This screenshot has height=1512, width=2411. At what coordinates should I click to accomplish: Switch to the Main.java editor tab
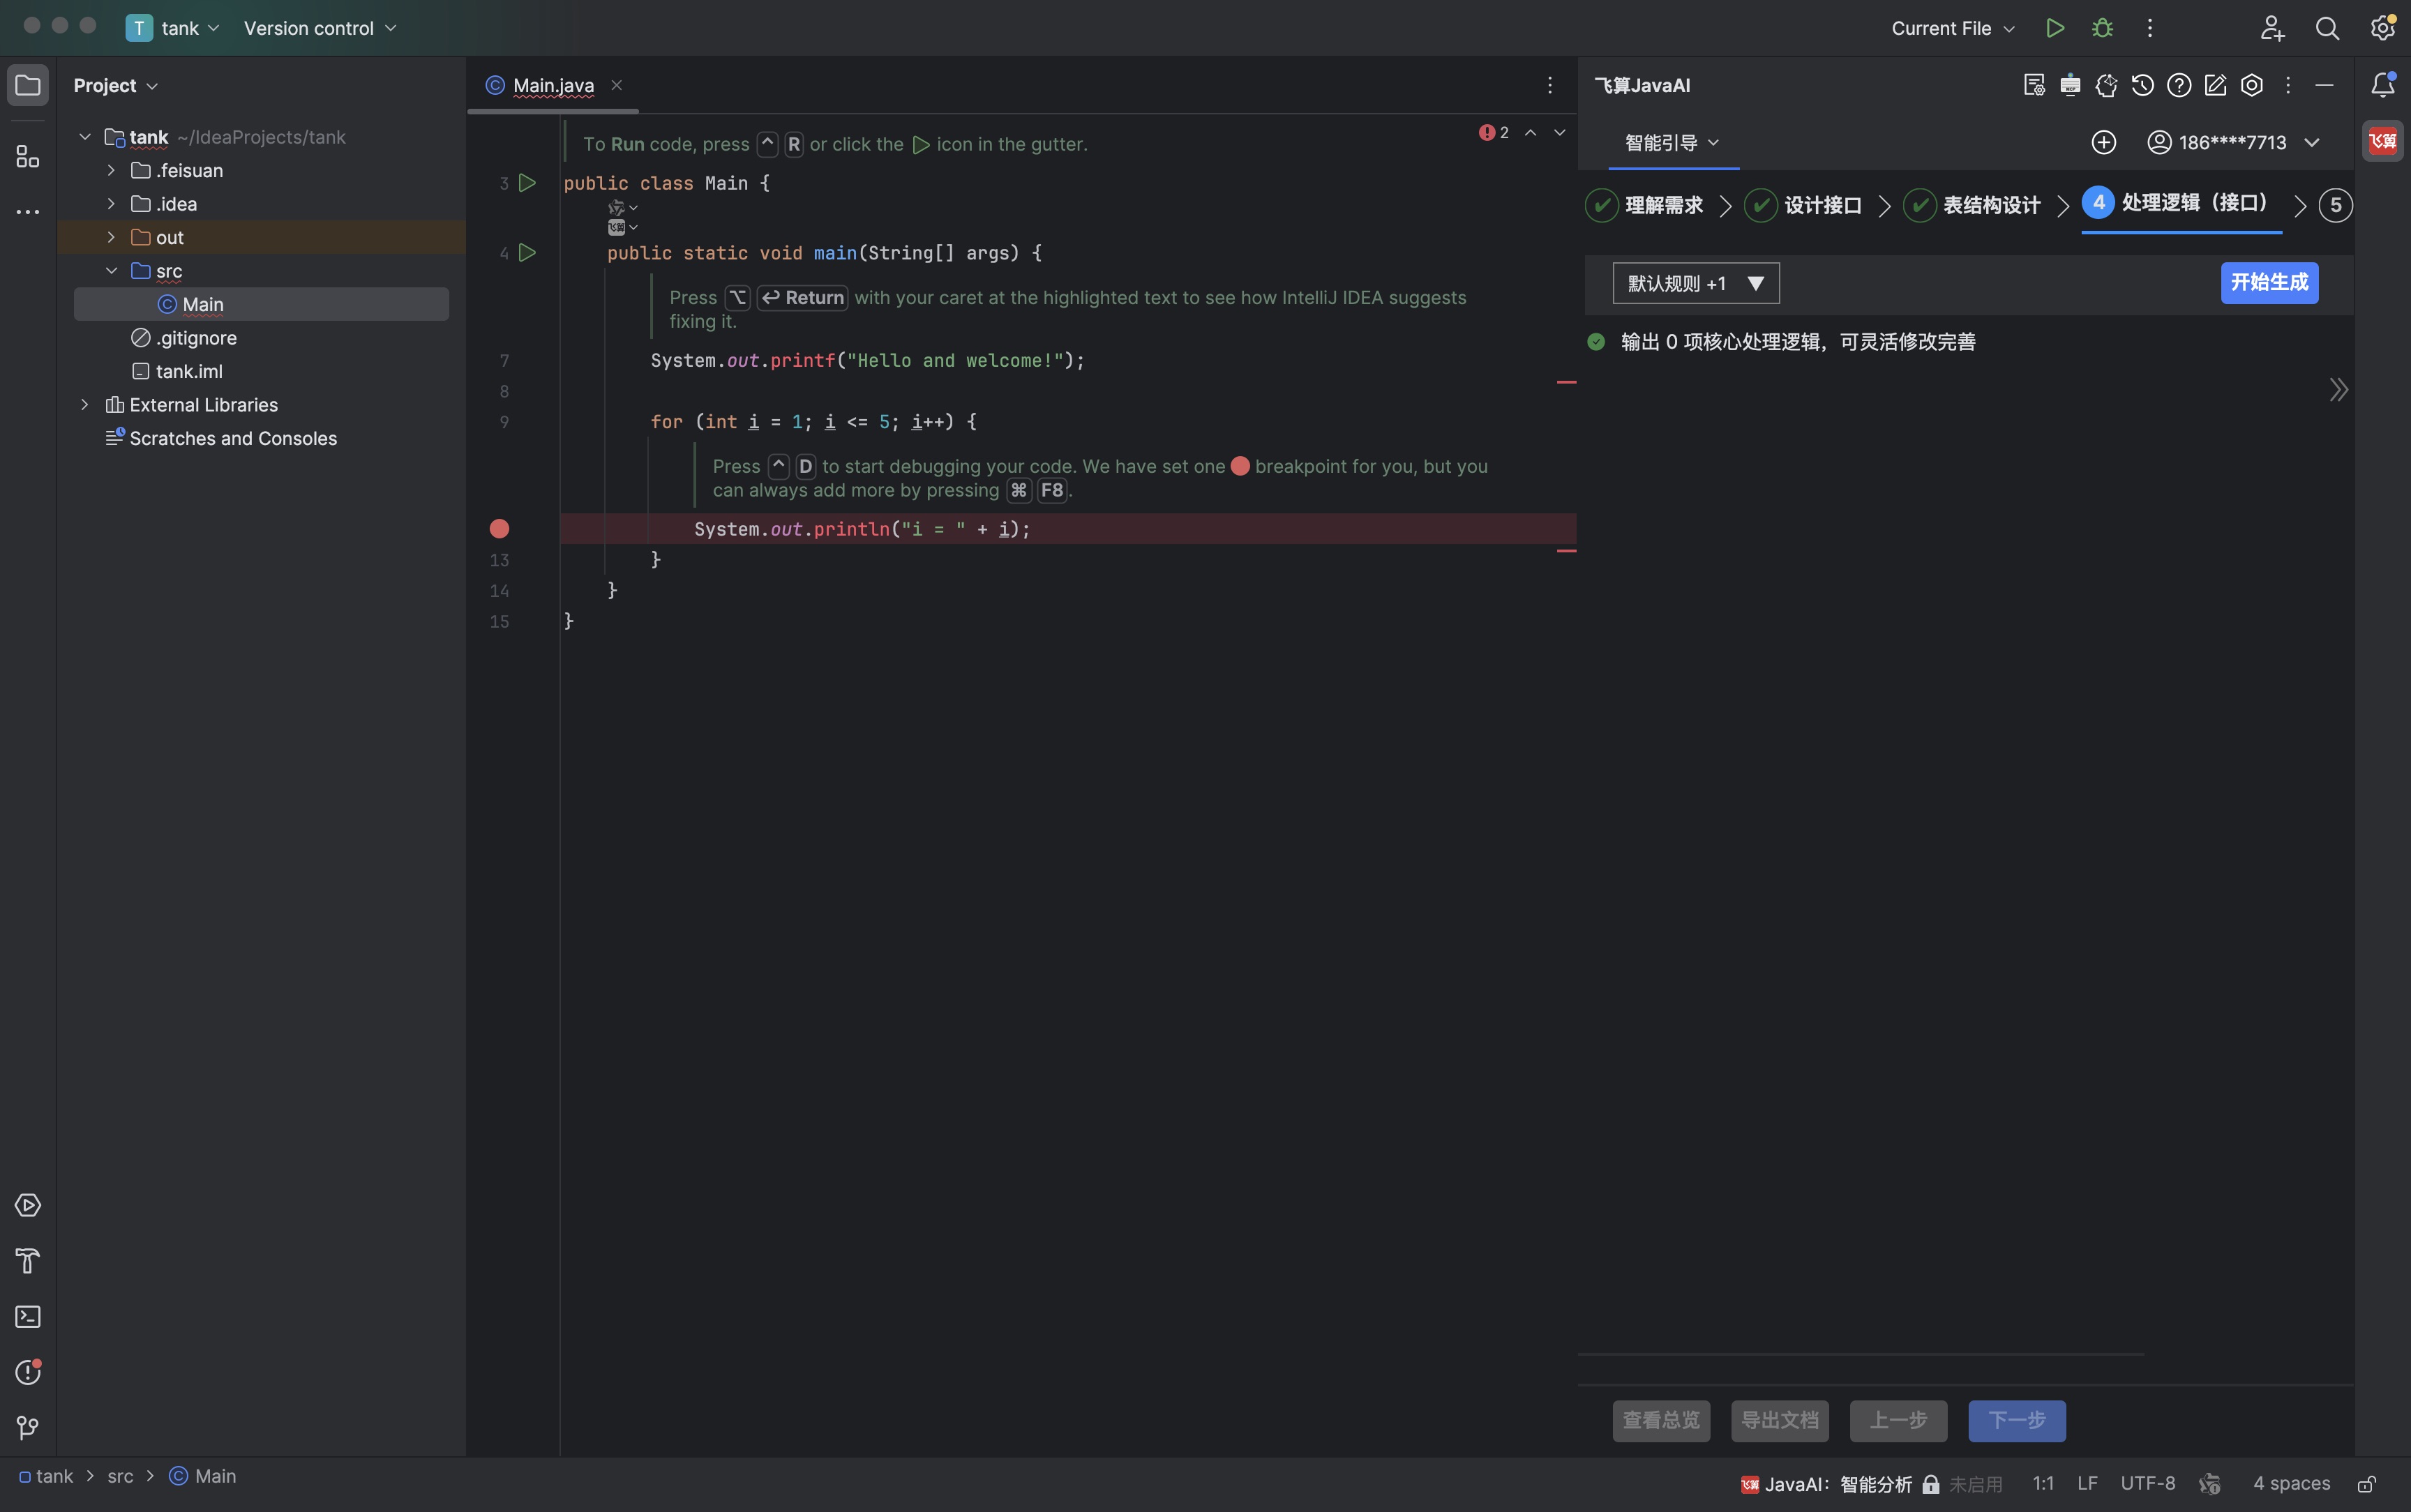point(553,85)
